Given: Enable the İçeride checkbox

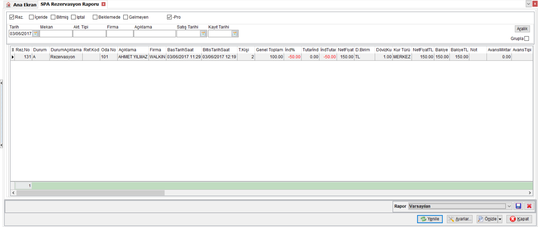Looking at the screenshot, I should pyautogui.click(x=31, y=17).
